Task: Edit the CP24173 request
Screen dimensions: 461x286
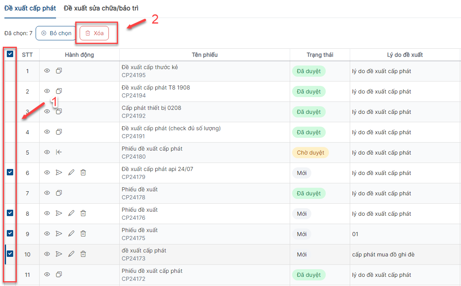Action: [x=71, y=254]
